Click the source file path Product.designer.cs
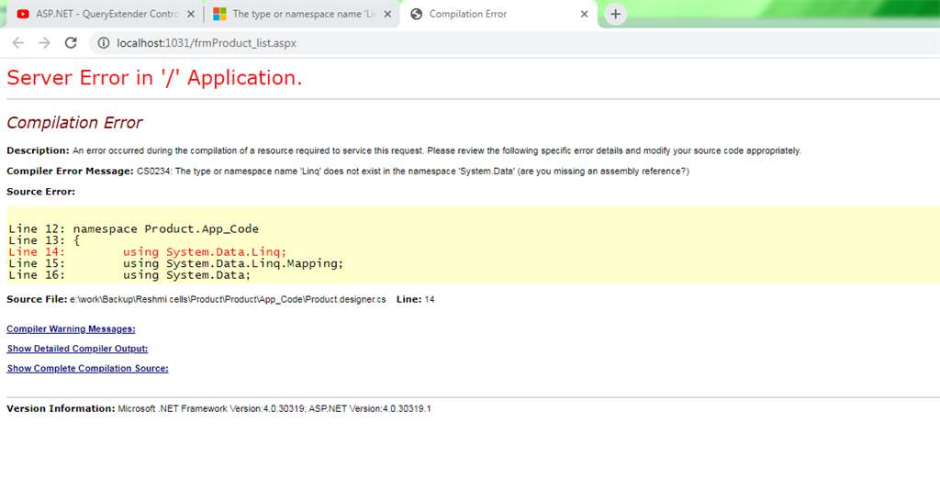940x489 pixels. (228, 300)
